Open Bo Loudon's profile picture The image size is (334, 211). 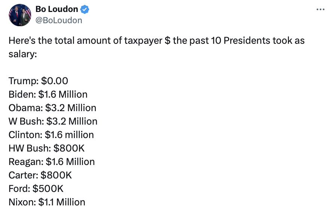[19, 15]
